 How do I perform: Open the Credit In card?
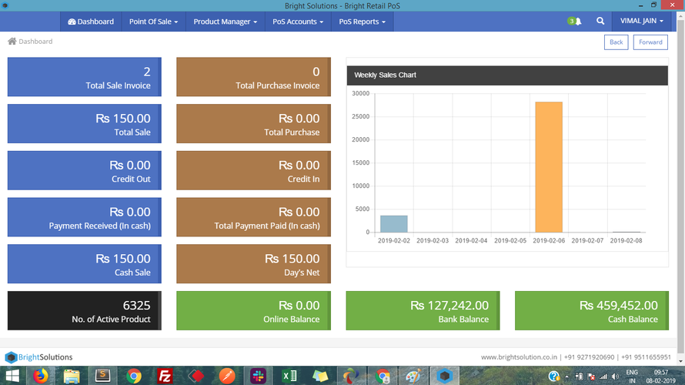253,170
